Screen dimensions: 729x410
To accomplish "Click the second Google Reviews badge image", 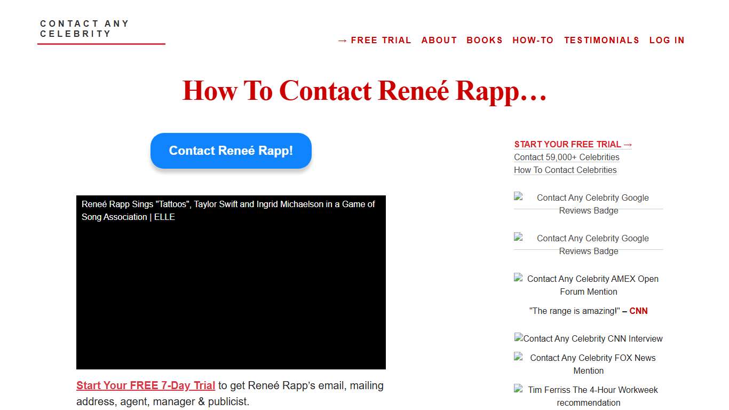I will pos(587,245).
